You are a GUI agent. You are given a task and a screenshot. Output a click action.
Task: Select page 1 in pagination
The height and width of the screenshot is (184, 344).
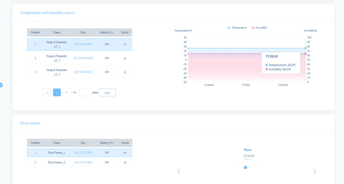click(57, 92)
